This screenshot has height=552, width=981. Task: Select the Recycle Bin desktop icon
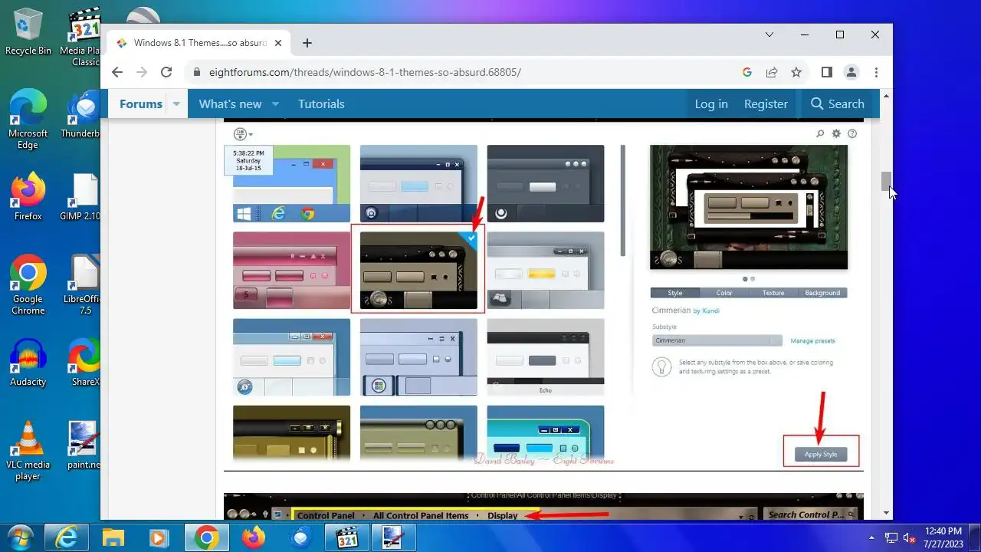pyautogui.click(x=28, y=32)
